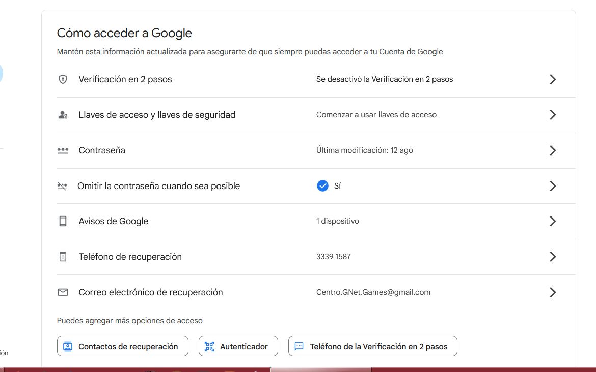Click the crossed-out password skip icon
The image size is (596, 372).
point(62,186)
